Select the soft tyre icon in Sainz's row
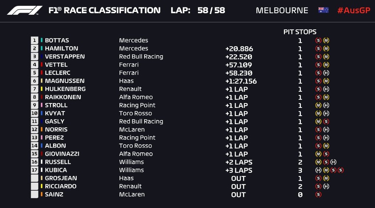The image size is (375, 208). pyautogui.click(x=318, y=194)
